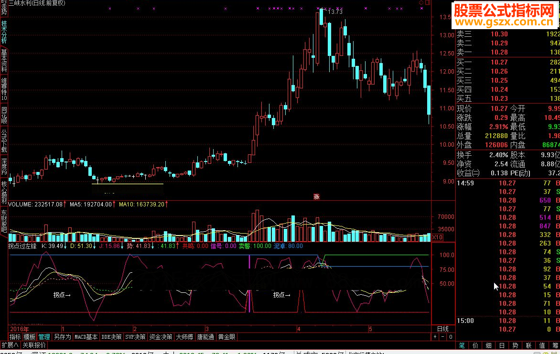Select the 势 tab in the quote panel
This screenshot has width=560, height=354.
(x=516, y=345)
